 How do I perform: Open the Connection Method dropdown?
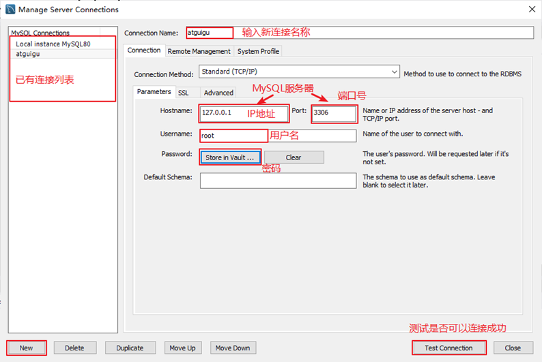(x=300, y=72)
